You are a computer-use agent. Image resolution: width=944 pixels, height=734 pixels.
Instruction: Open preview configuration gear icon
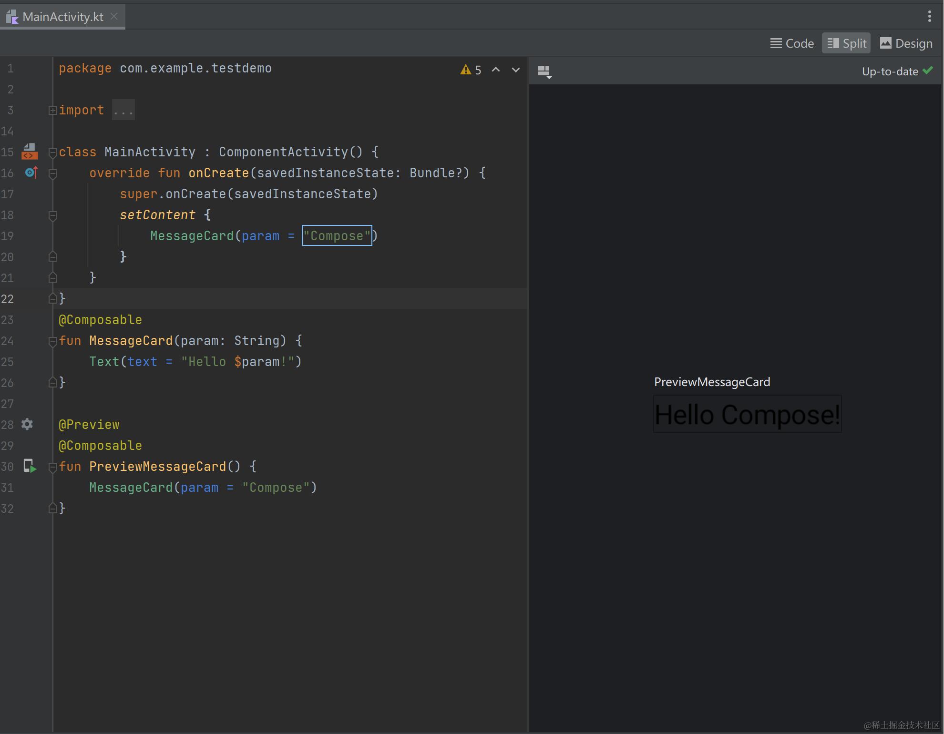27,424
